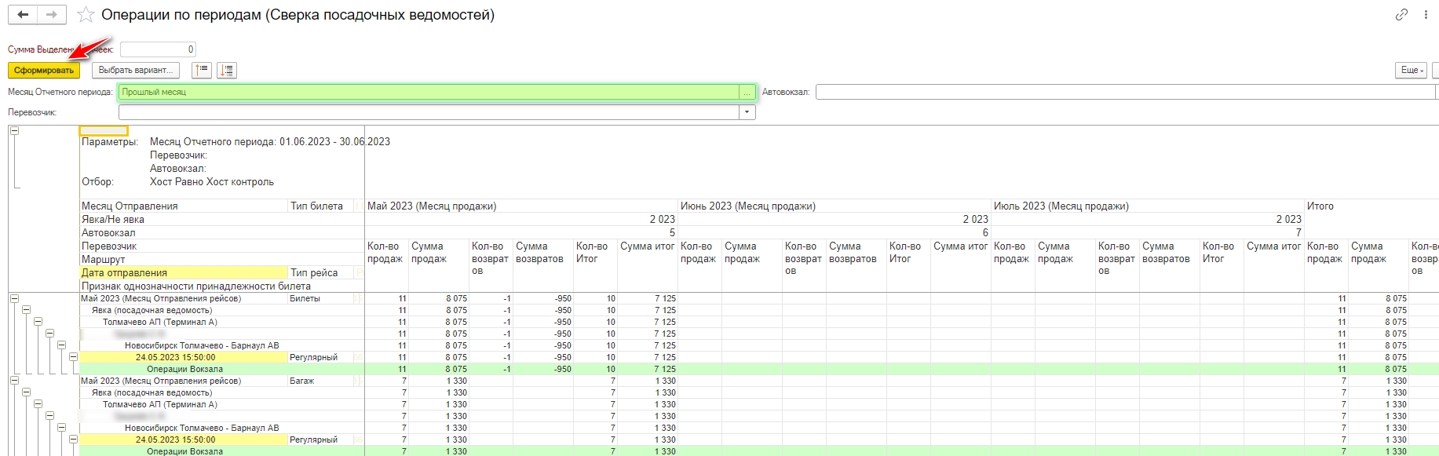
Task: Collapse the Май 2023 Багаж group
Action: [x=14, y=381]
